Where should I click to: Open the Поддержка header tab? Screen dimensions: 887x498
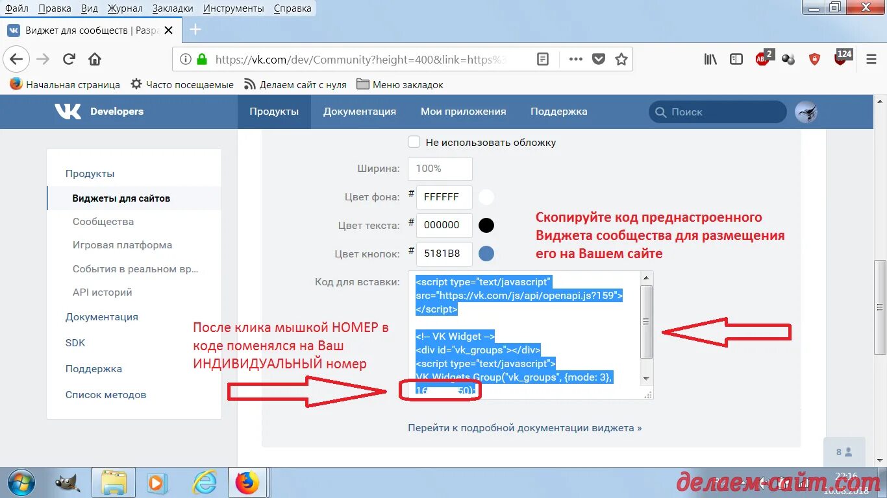pos(558,112)
